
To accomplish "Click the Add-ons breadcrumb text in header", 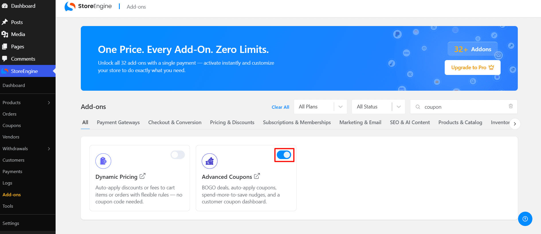I will [x=136, y=7].
